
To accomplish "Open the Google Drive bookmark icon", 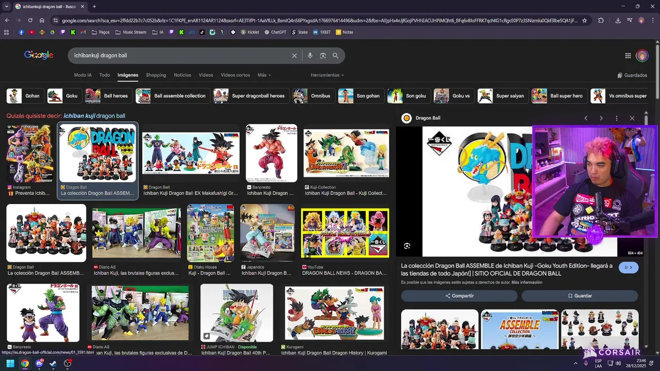I will click(x=52, y=32).
